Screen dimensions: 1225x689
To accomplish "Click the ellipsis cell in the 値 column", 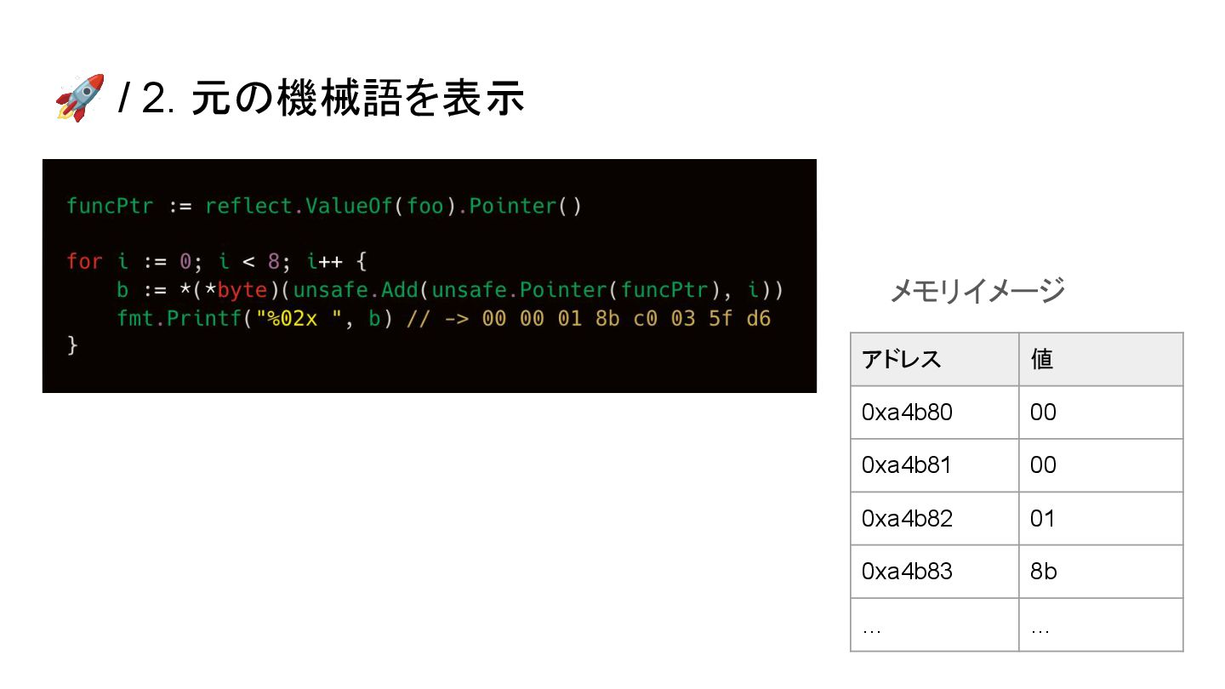I will (1101, 624).
